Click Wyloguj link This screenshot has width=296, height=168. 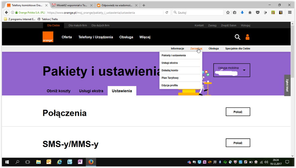pos(245,25)
